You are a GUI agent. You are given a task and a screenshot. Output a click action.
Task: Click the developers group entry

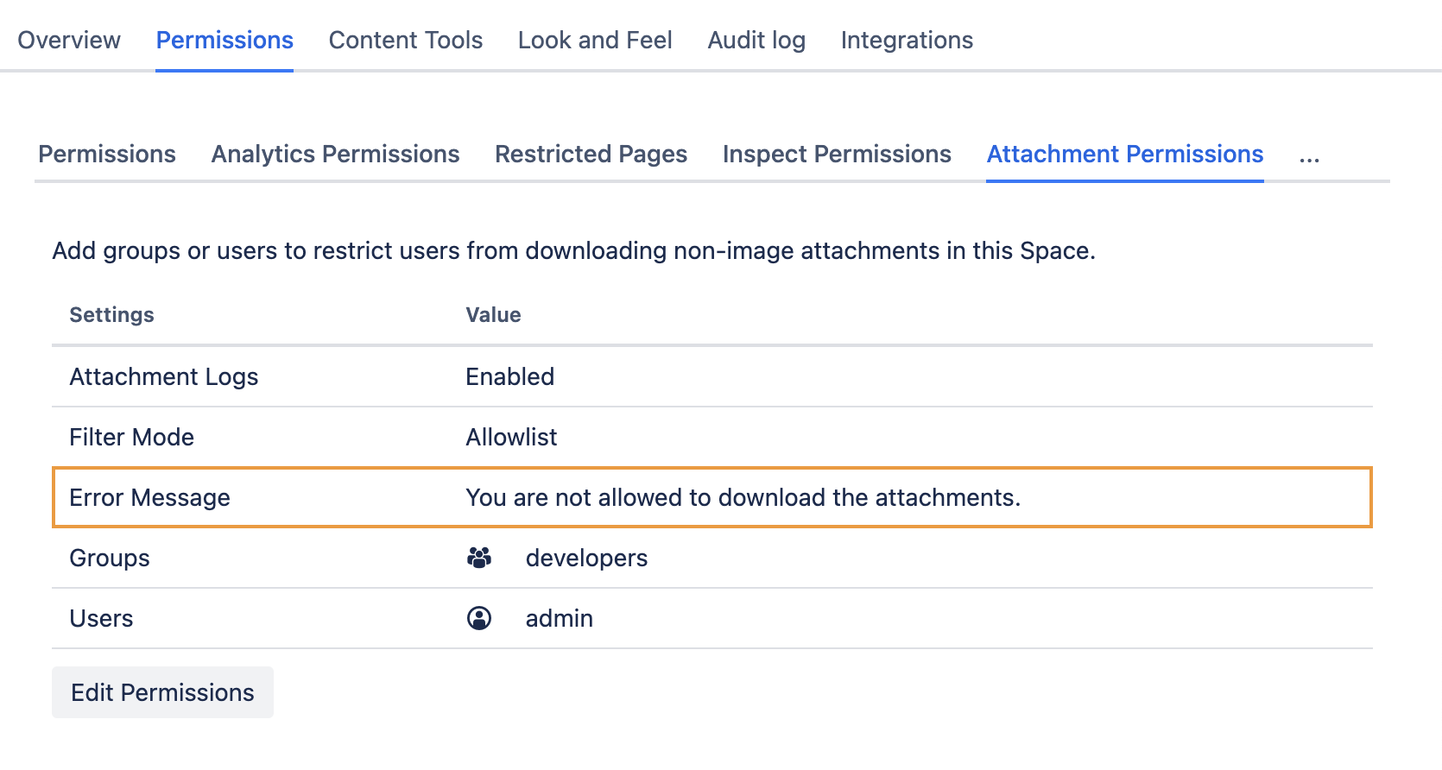coord(586,558)
